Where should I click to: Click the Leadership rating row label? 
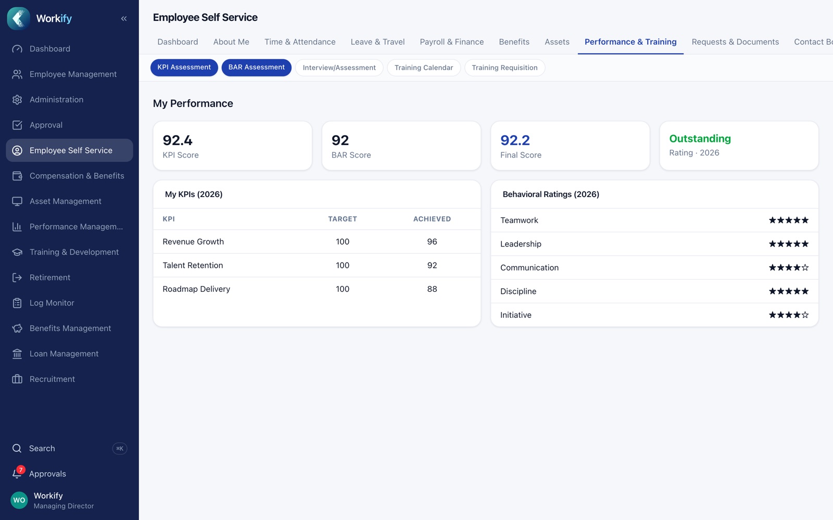[521, 244]
